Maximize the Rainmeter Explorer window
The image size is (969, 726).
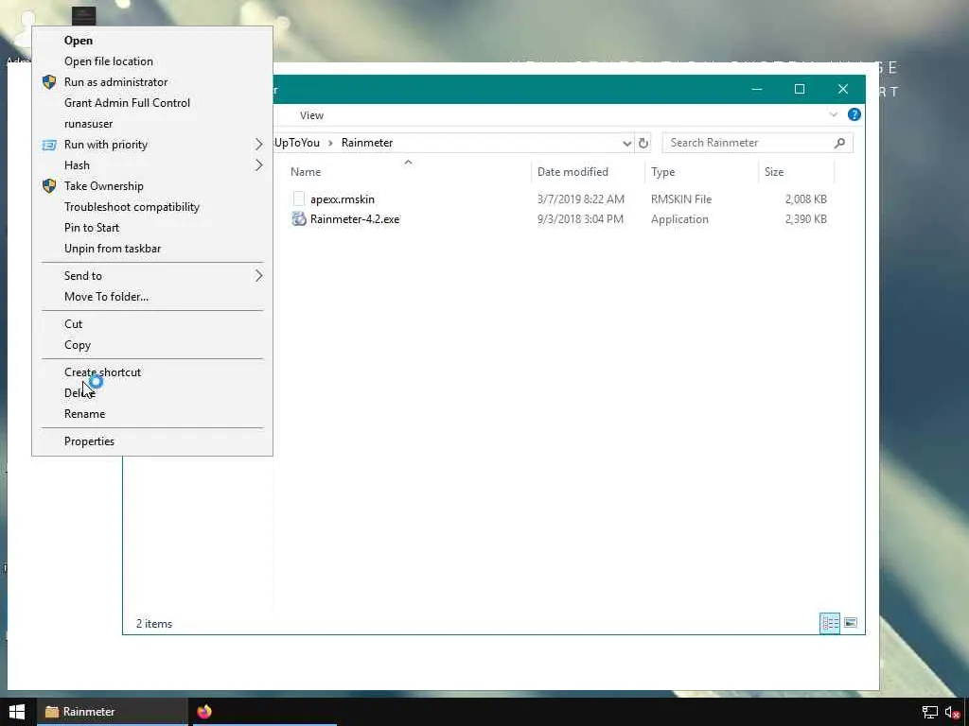(799, 89)
